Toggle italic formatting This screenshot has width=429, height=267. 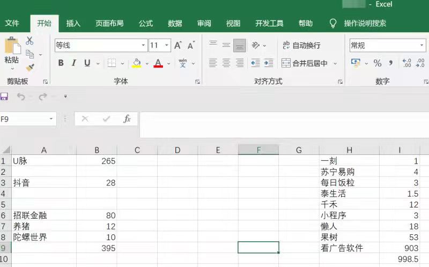click(73, 63)
